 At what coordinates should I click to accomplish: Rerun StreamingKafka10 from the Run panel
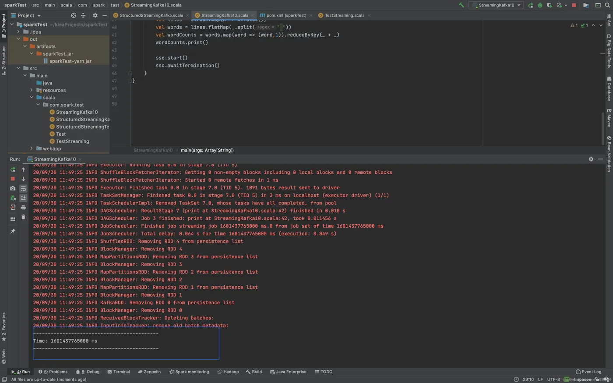13,169
